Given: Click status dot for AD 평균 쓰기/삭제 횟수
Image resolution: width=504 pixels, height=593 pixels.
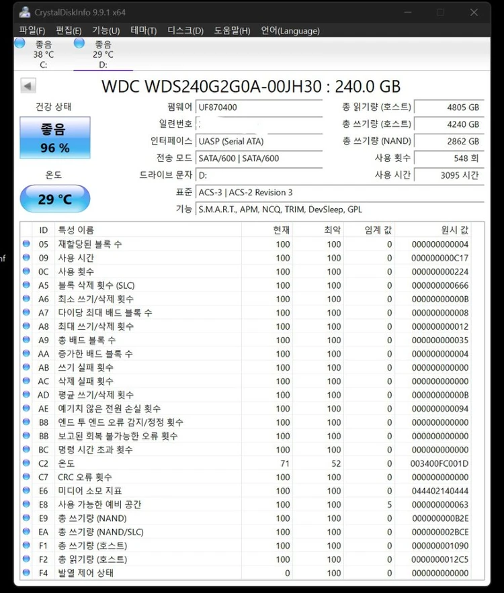Looking at the screenshot, I should click(x=26, y=394).
